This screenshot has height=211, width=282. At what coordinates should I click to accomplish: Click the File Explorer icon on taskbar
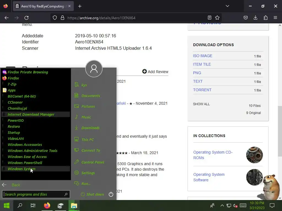[x=74, y=206]
